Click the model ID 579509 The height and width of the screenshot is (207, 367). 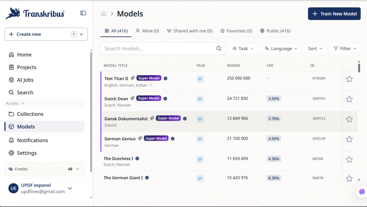coord(319,78)
